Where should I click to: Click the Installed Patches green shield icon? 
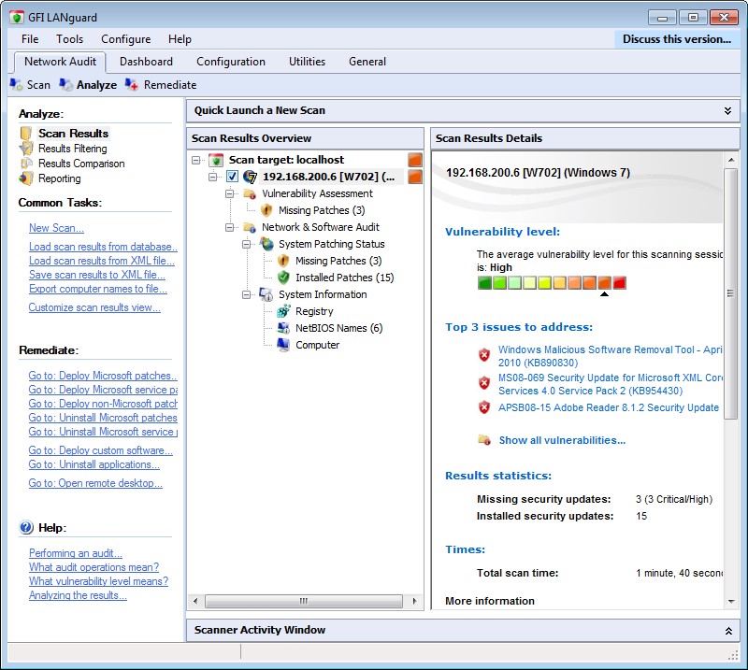click(283, 278)
